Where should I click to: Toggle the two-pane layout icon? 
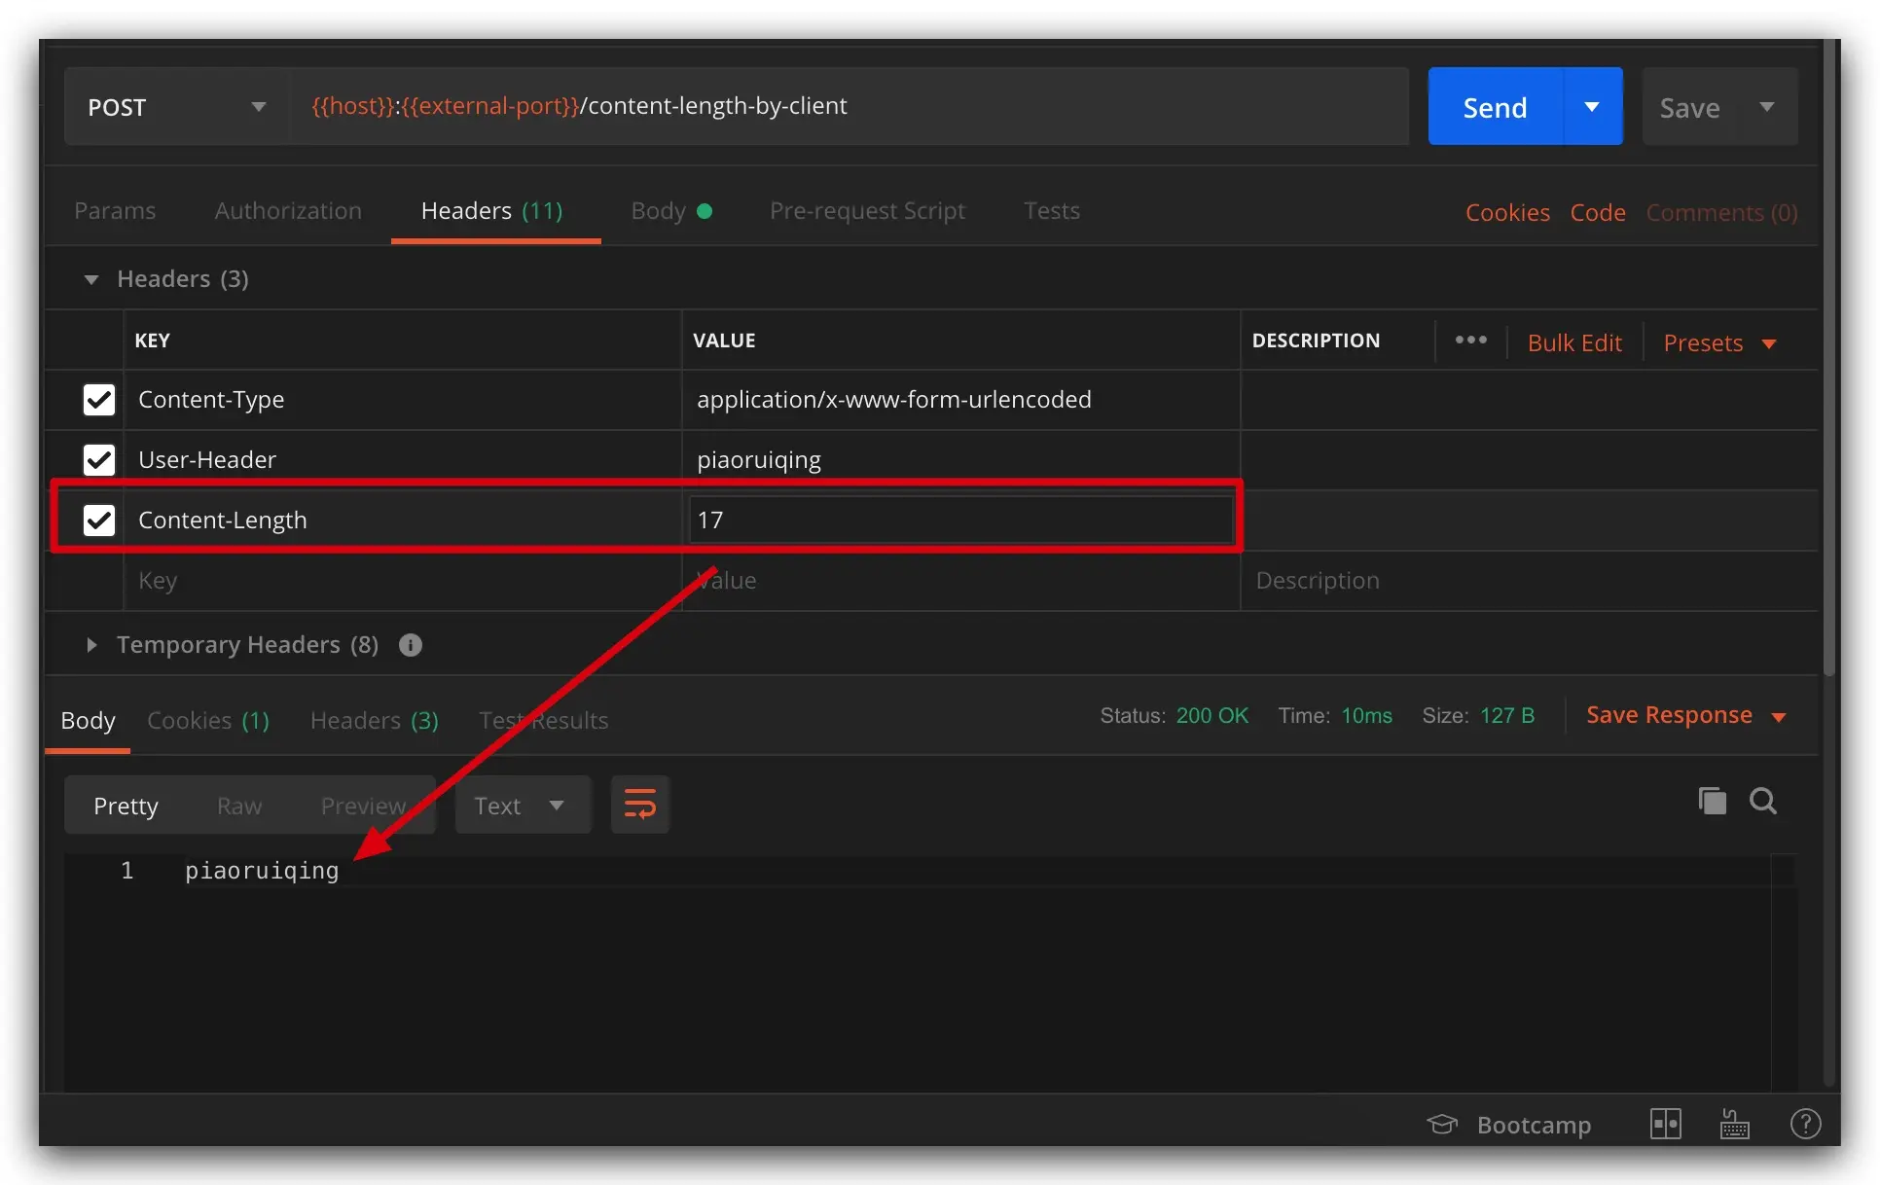[x=1666, y=1125]
